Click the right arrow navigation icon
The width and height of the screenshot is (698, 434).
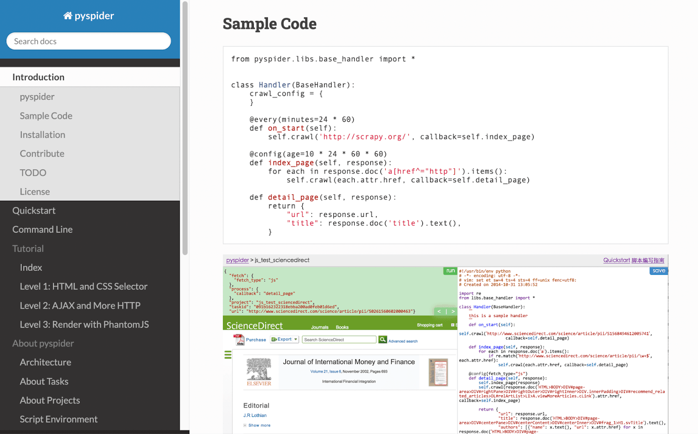453,311
